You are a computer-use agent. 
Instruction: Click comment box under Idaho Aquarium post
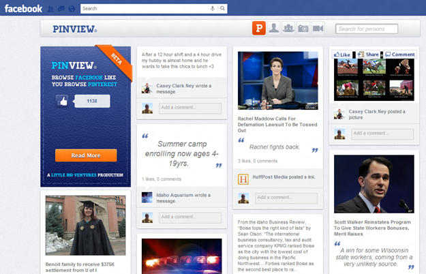pyautogui.click(x=189, y=217)
